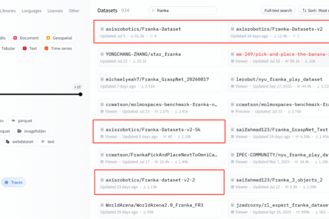Viewport: 329px width, 219px height.
Task: Toggle the webdataset format filter
Action: 19,142
